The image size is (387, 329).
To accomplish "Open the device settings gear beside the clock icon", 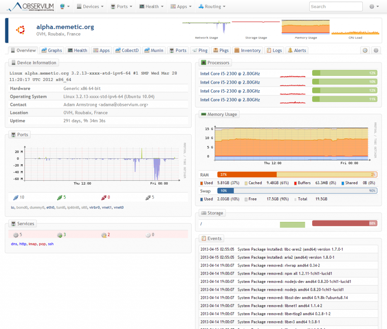I will click(x=376, y=50).
